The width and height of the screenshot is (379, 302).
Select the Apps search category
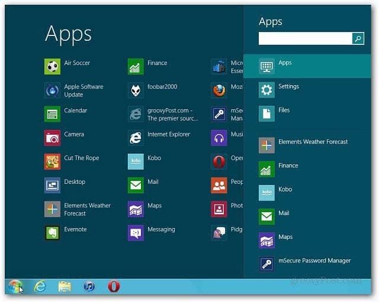pyautogui.click(x=307, y=66)
